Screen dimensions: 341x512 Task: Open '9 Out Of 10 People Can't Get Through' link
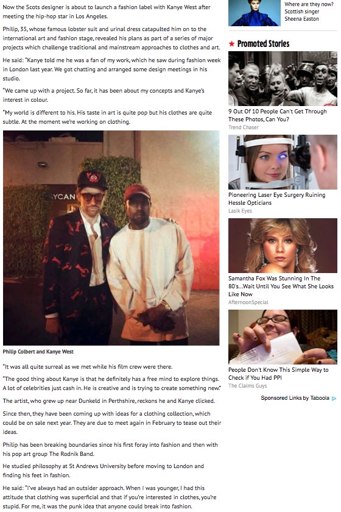[x=278, y=115]
